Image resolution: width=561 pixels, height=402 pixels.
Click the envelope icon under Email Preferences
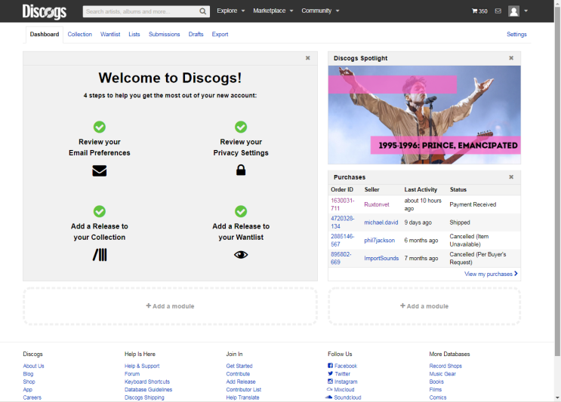coord(100,171)
